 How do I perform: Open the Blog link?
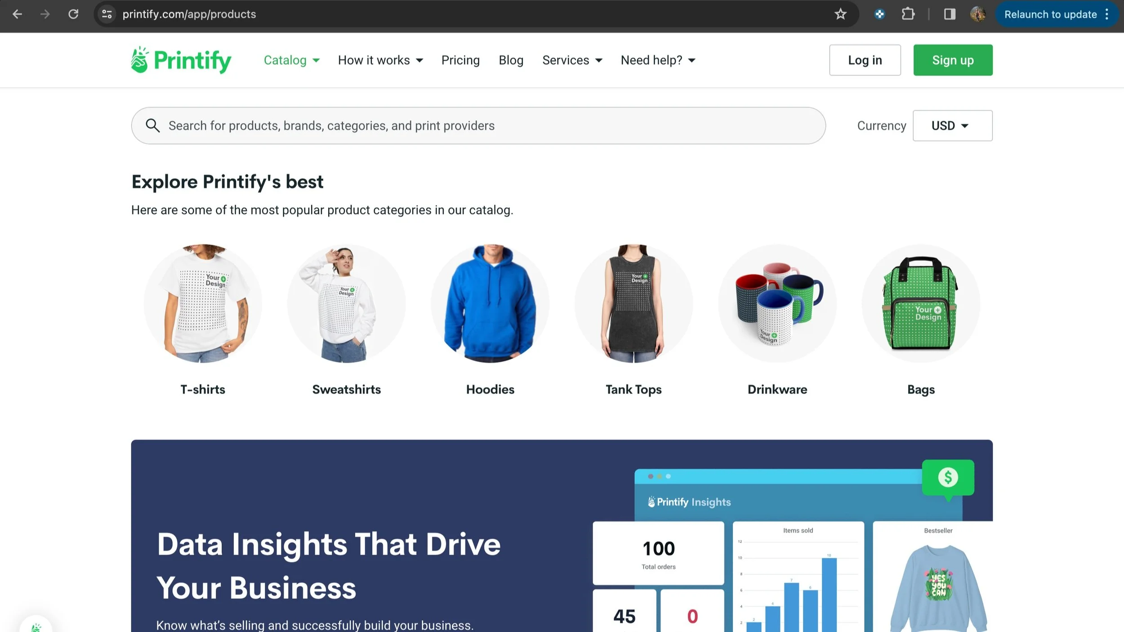point(511,60)
